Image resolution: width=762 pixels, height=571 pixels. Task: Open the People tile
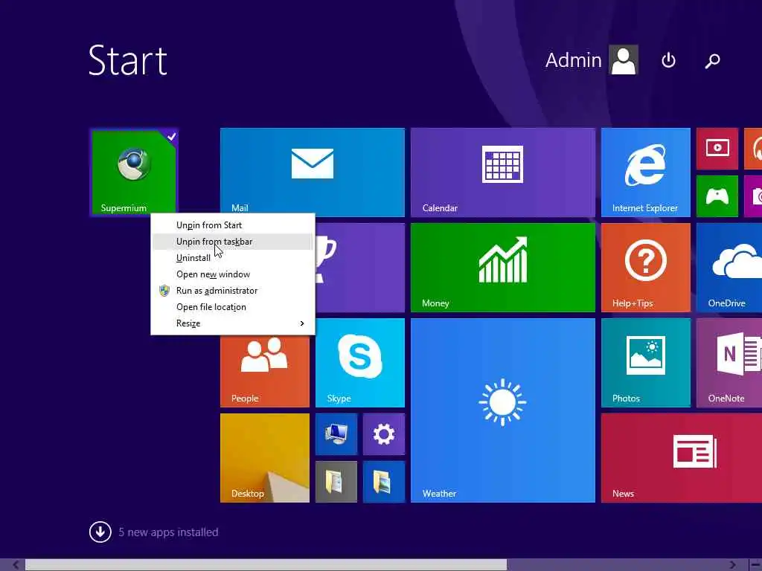(x=264, y=372)
